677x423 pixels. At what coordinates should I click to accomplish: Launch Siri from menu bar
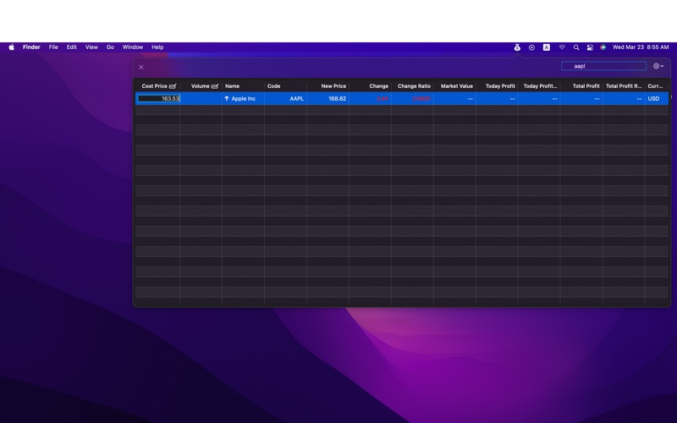click(603, 47)
